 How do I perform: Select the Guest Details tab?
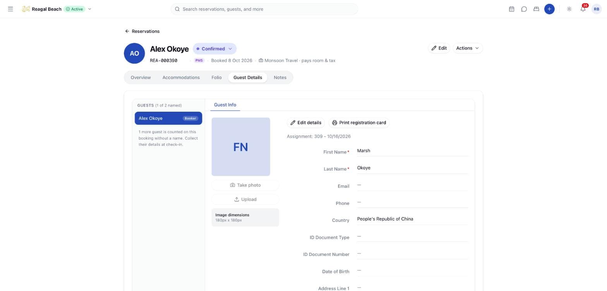248,77
